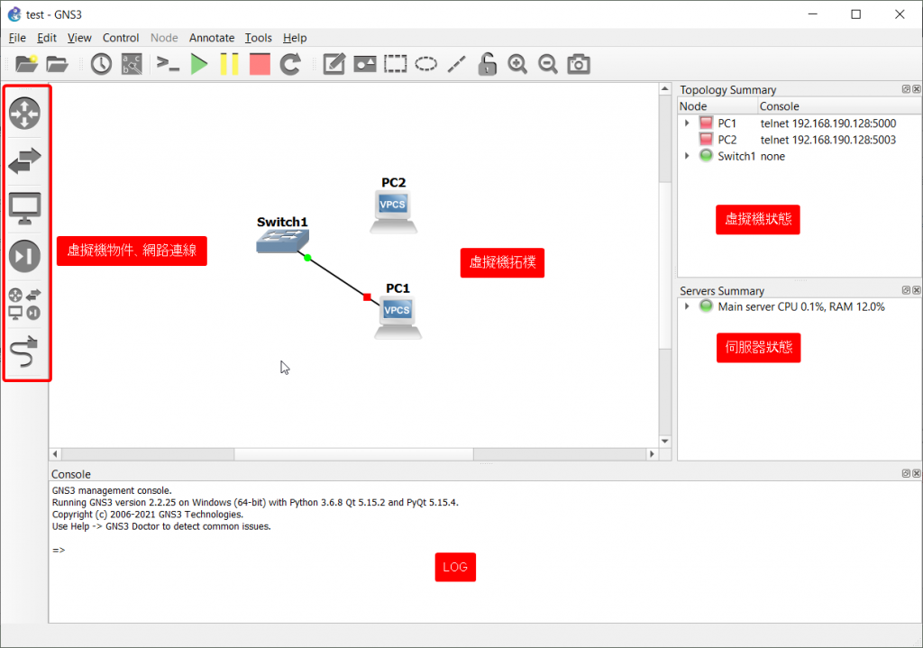Open Manage snapshots clock icon
This screenshot has width=923, height=648.
(x=101, y=64)
